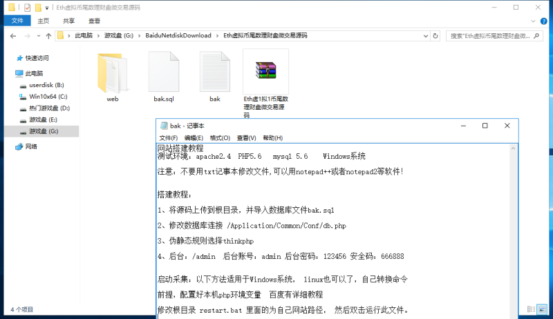This screenshot has height=319, width=553.
Task: Go up one folder level arrow
Action: tap(48, 36)
